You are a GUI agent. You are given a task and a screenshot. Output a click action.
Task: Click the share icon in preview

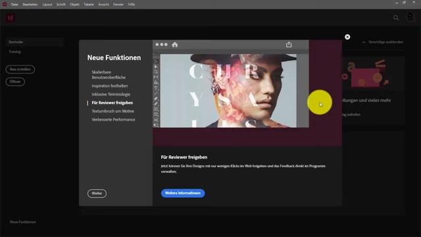pyautogui.click(x=289, y=45)
